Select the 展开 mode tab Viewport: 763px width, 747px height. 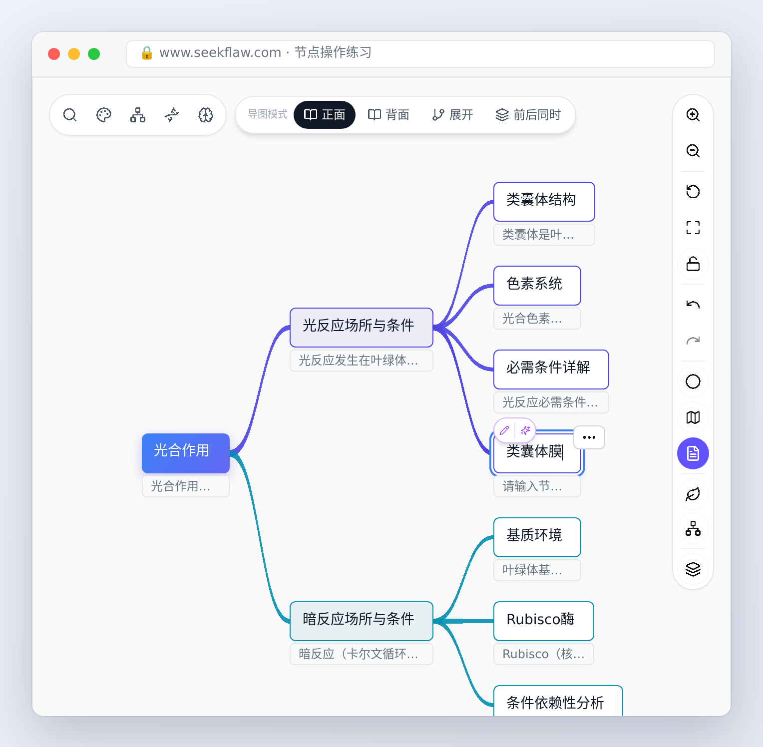(452, 115)
